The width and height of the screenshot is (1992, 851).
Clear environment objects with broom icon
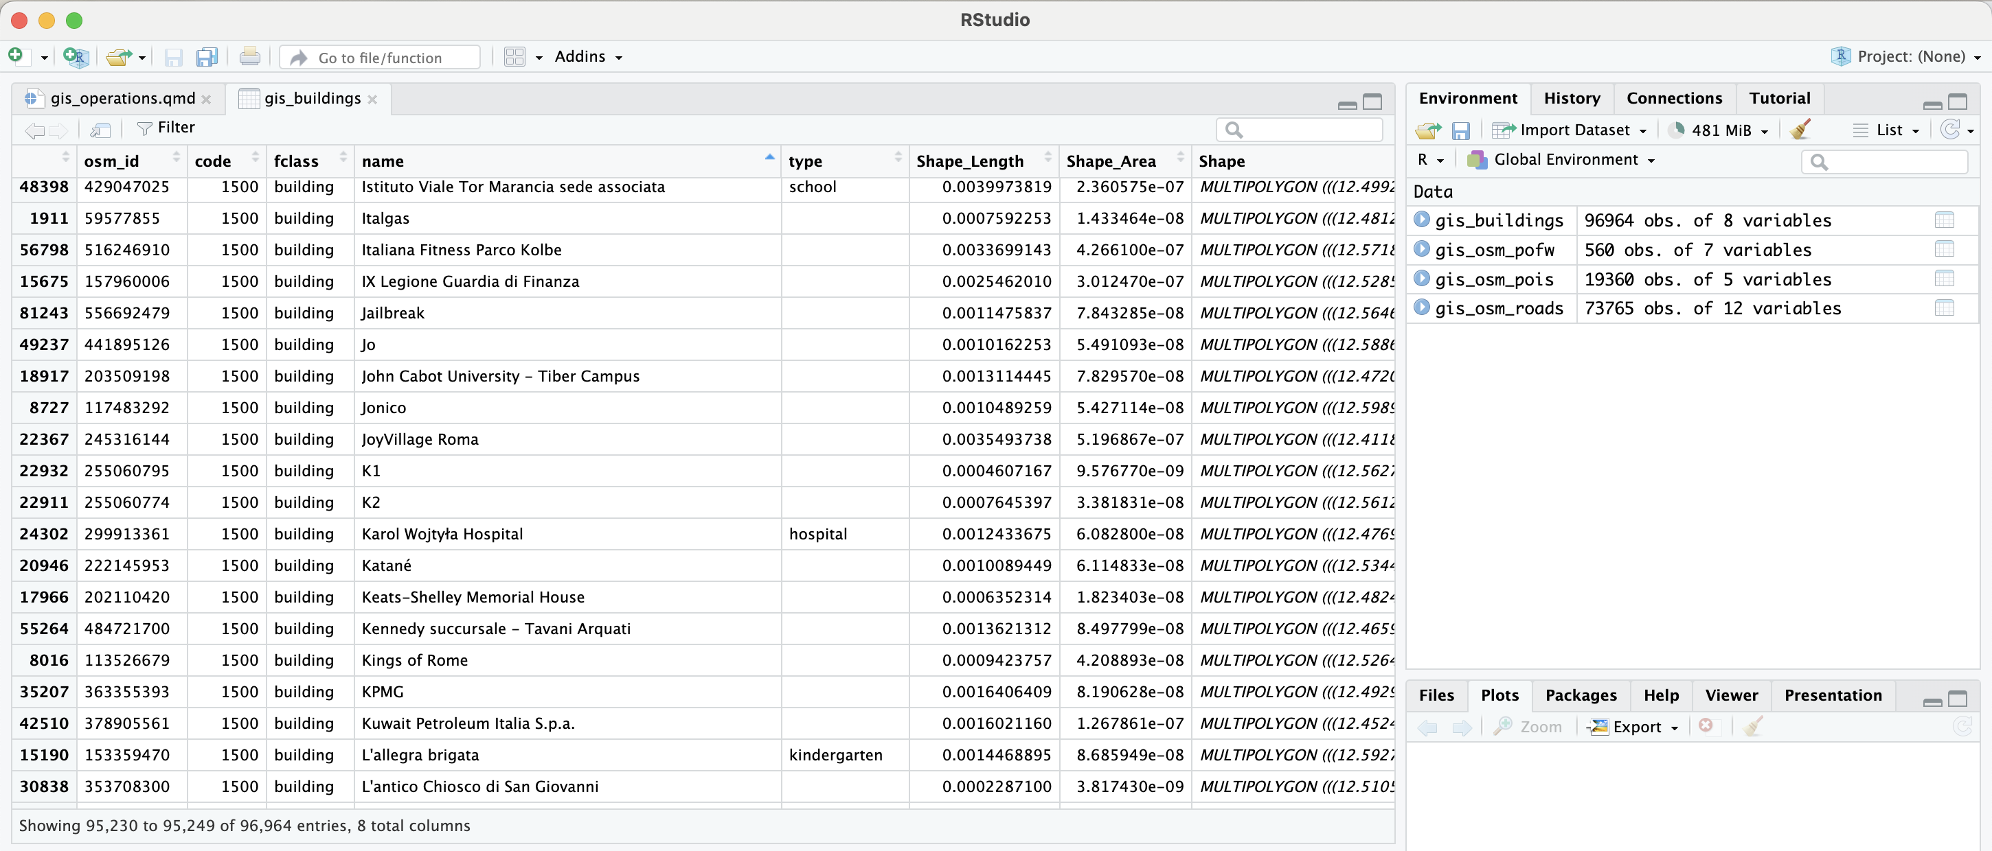pyautogui.click(x=1800, y=129)
